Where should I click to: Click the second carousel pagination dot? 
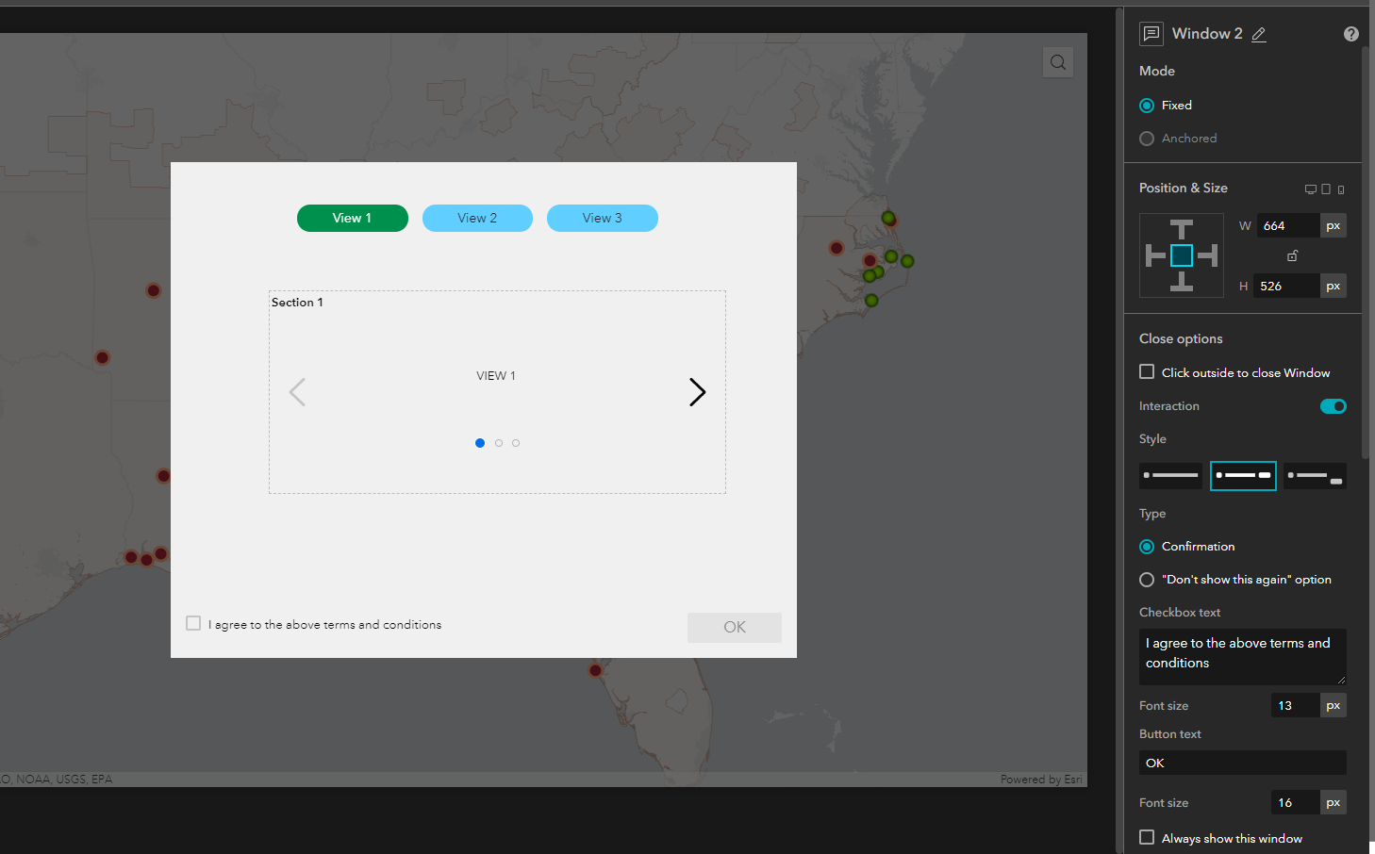tap(498, 442)
